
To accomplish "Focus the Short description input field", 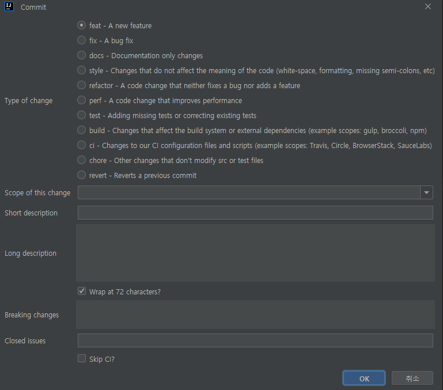I will click(x=255, y=213).
